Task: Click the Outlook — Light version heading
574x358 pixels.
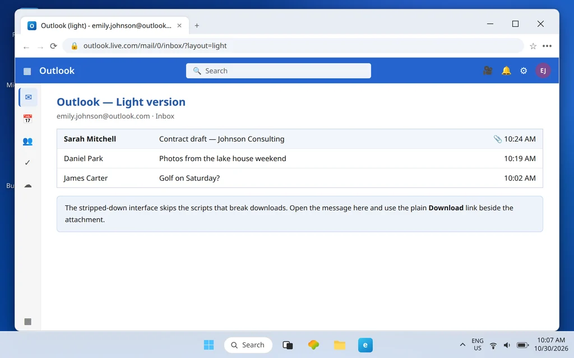Action: [121, 102]
